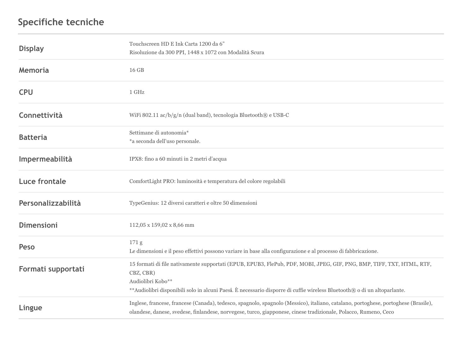This screenshot has width=462, height=337.
Task: Click the 1 GHz CPU value
Action: (137, 92)
